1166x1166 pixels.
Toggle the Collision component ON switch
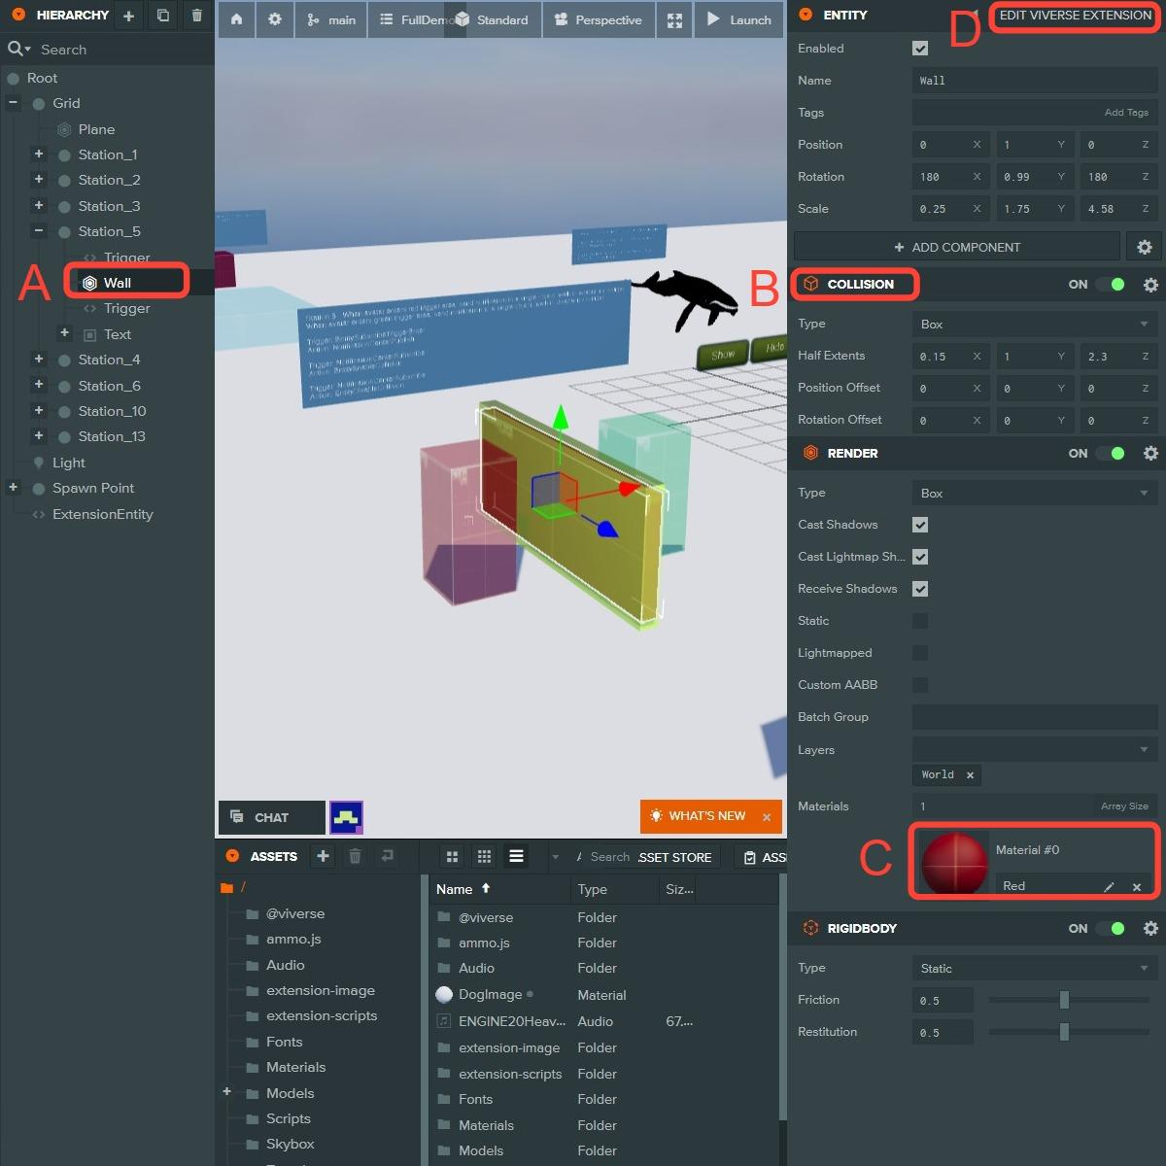click(1110, 285)
